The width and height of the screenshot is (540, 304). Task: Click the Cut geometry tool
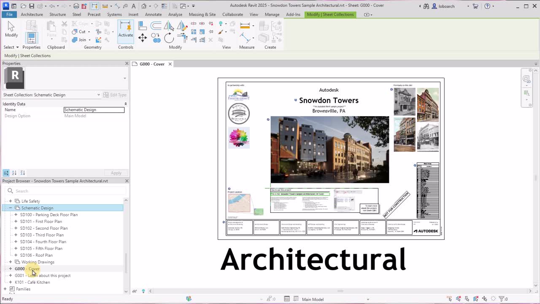79,32
